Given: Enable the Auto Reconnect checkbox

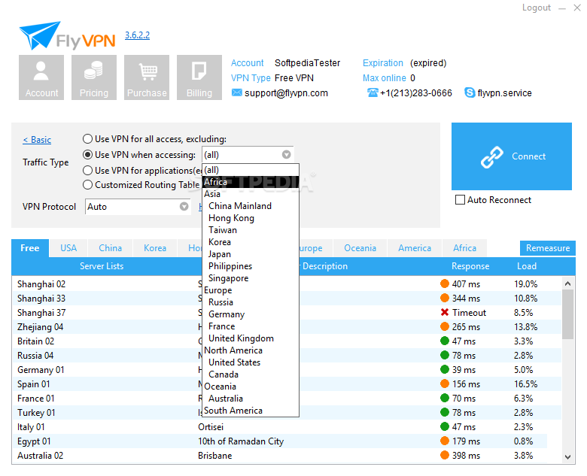Looking at the screenshot, I should pos(460,200).
